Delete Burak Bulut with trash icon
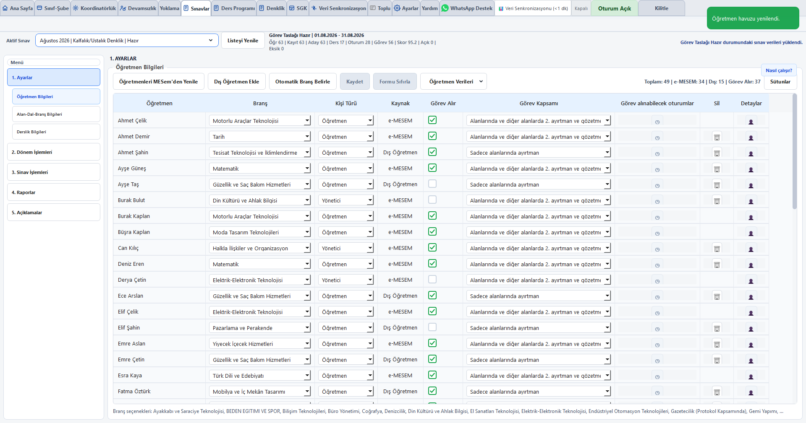The height and width of the screenshot is (423, 806). pyautogui.click(x=717, y=200)
